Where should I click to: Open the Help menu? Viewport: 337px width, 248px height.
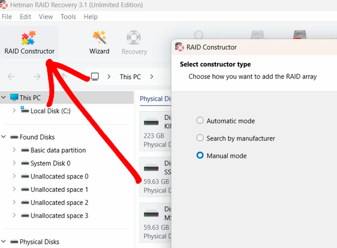click(x=91, y=17)
